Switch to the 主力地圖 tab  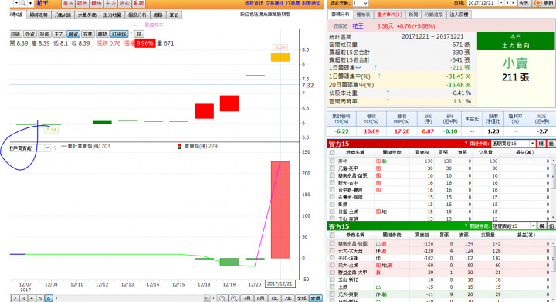point(112,15)
